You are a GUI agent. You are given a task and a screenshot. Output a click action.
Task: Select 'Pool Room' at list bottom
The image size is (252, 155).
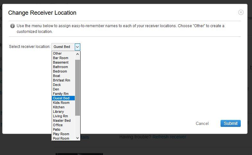[x=61, y=138]
